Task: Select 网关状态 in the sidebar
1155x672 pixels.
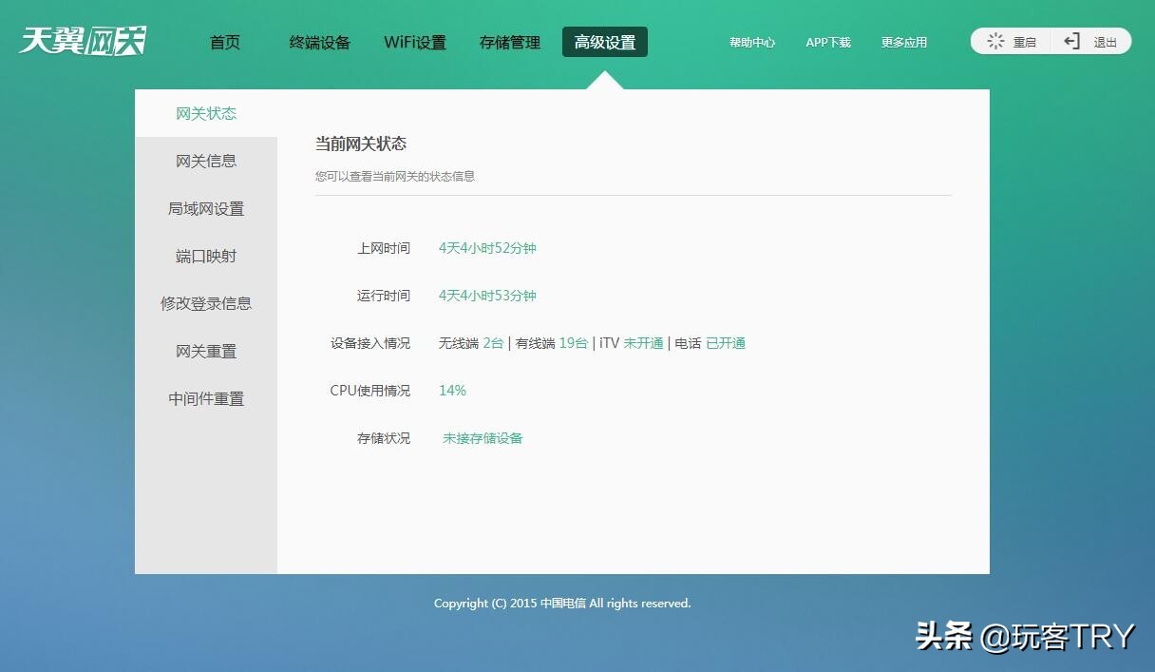Action: point(205,112)
